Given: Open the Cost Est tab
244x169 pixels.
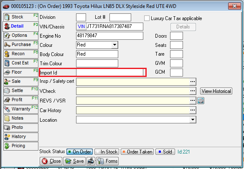Looking at the screenshot, I should (21, 63).
